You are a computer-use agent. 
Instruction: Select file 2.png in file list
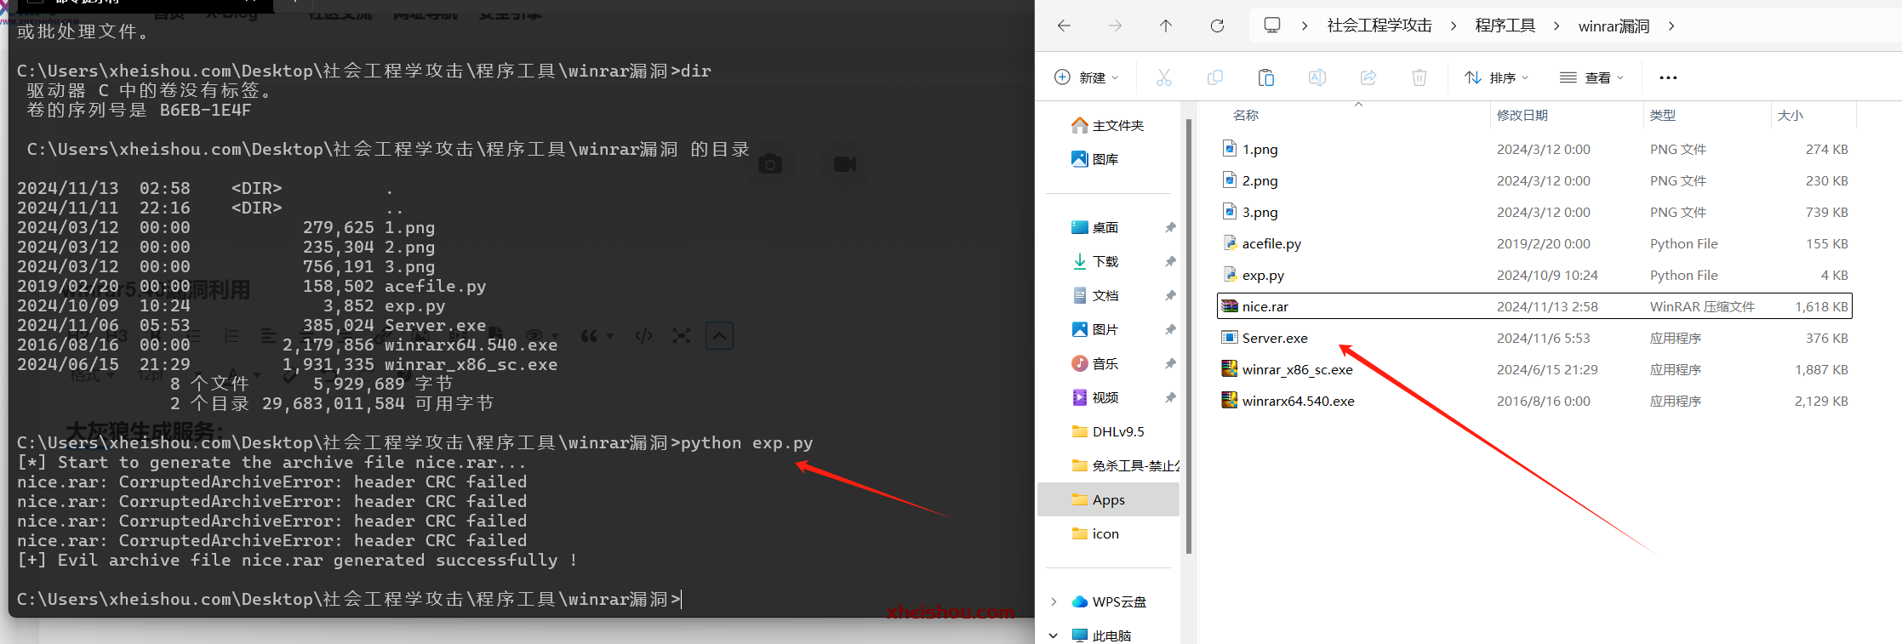[1534, 180]
